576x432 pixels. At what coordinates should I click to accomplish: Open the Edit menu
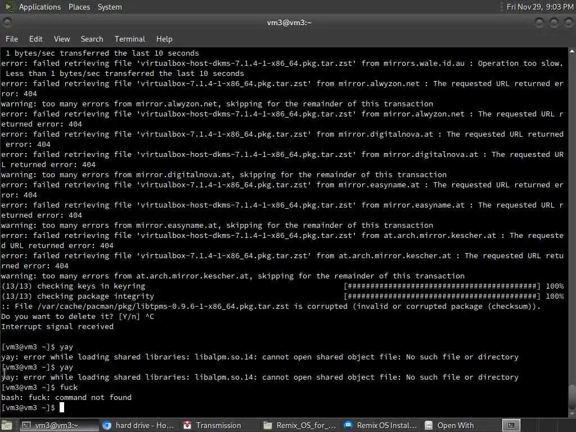click(x=35, y=39)
